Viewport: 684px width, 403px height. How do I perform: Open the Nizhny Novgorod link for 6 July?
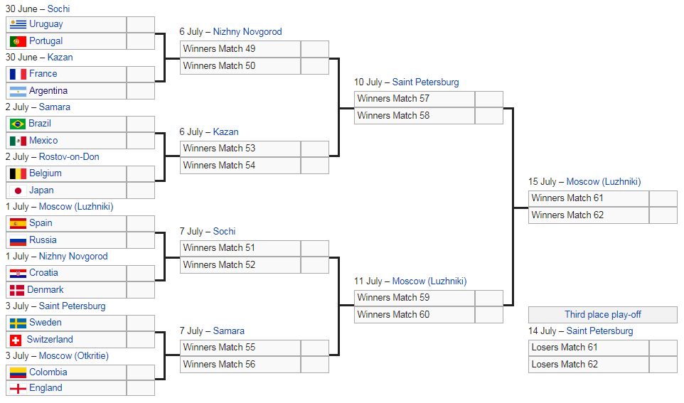(247, 32)
